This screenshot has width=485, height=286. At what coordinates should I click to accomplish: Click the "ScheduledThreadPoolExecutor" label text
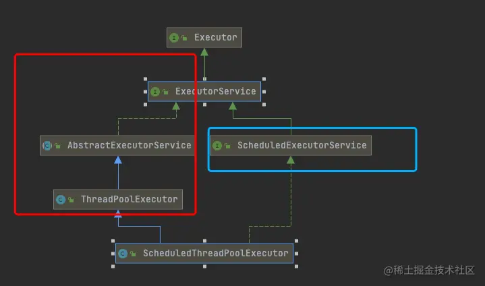(x=216, y=253)
